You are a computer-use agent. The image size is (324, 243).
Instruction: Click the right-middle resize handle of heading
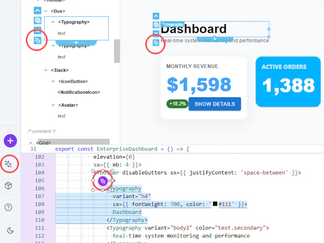(269, 29)
